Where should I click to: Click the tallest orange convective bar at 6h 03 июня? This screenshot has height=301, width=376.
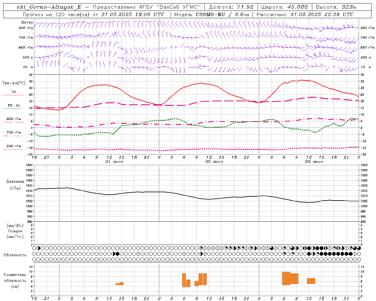tap(286, 278)
